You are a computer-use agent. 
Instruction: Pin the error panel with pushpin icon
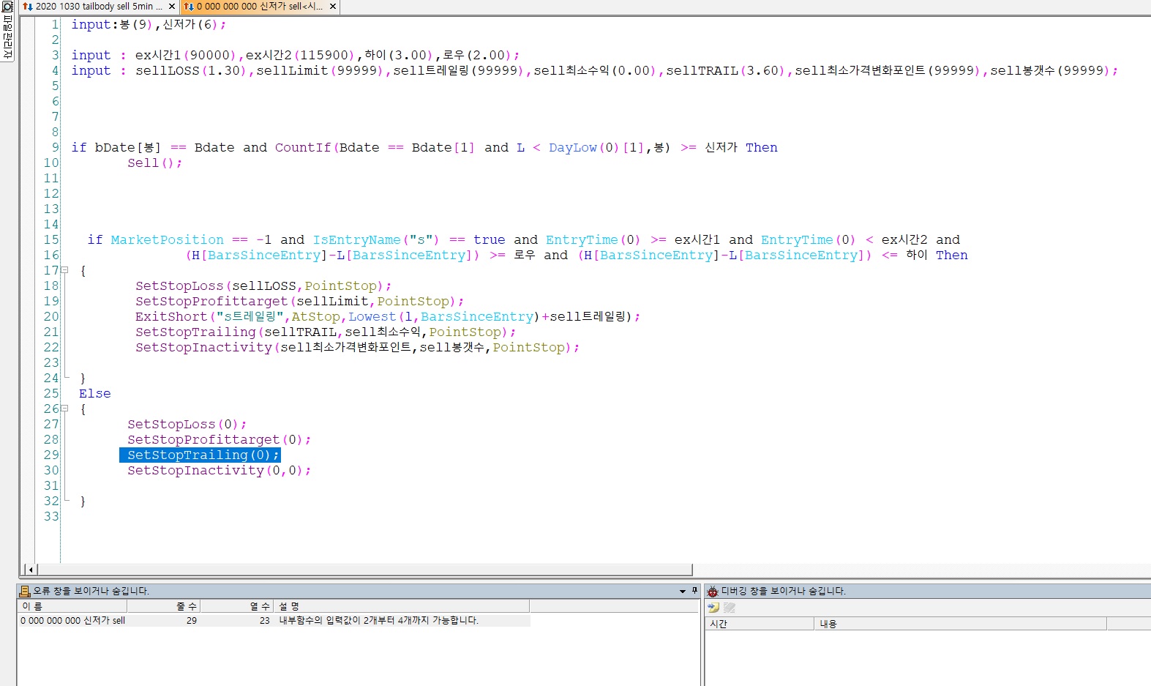pos(694,590)
